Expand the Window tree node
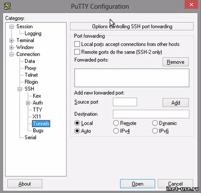This screenshot has width=201, height=193. tap(11, 47)
